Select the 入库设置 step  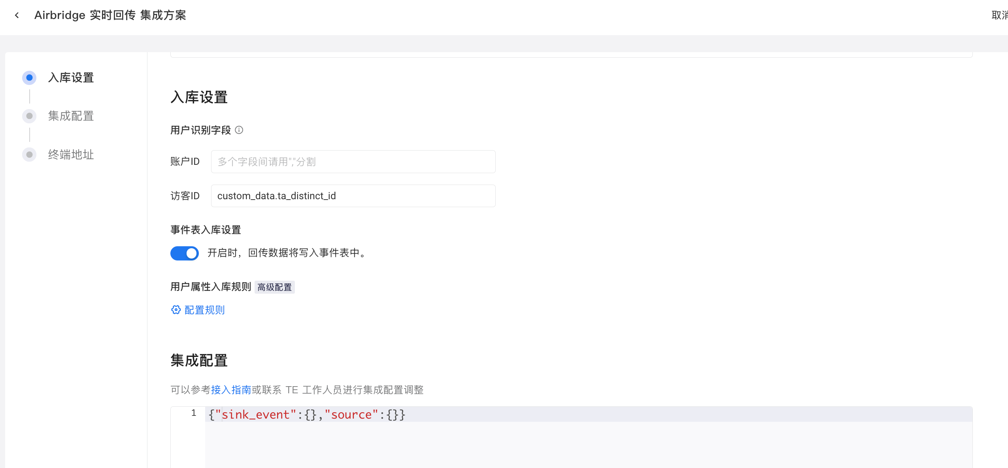(x=71, y=77)
